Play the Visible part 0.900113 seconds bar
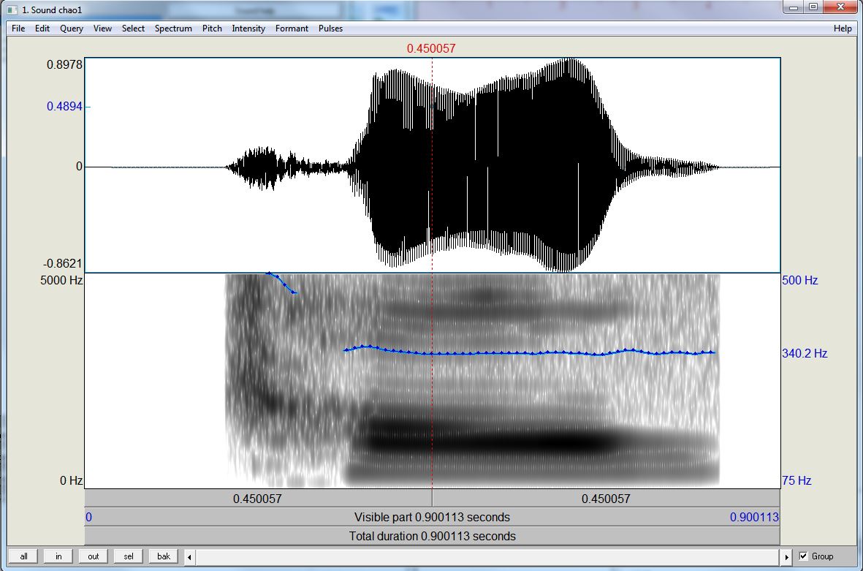Image resolution: width=863 pixels, height=571 pixels. tap(432, 518)
